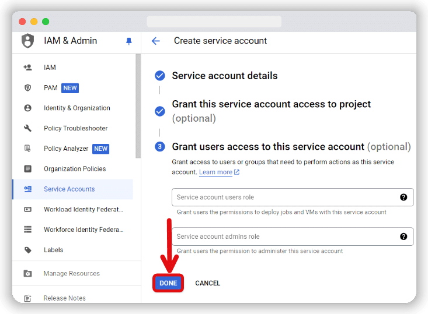
Task: Click the red close window button
Action: coord(22,22)
